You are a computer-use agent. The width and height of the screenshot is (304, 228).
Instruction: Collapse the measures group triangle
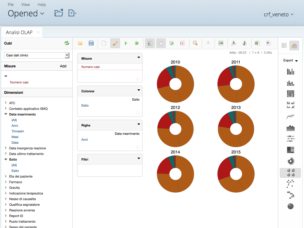coord(6,76)
